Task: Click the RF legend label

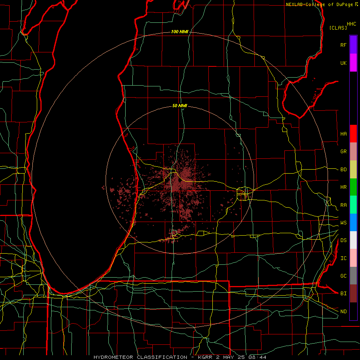Action: pyautogui.click(x=343, y=45)
